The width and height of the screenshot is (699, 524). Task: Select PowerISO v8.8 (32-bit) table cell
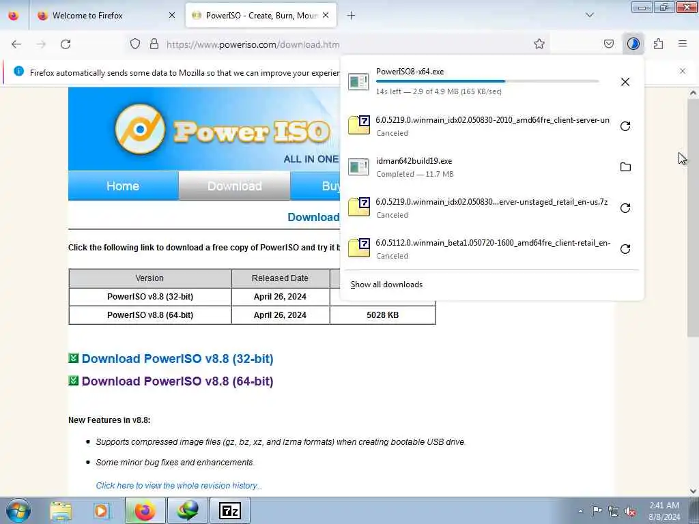(150, 297)
